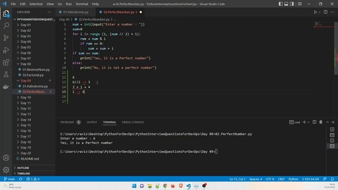Open the Testing flask view

[6, 74]
